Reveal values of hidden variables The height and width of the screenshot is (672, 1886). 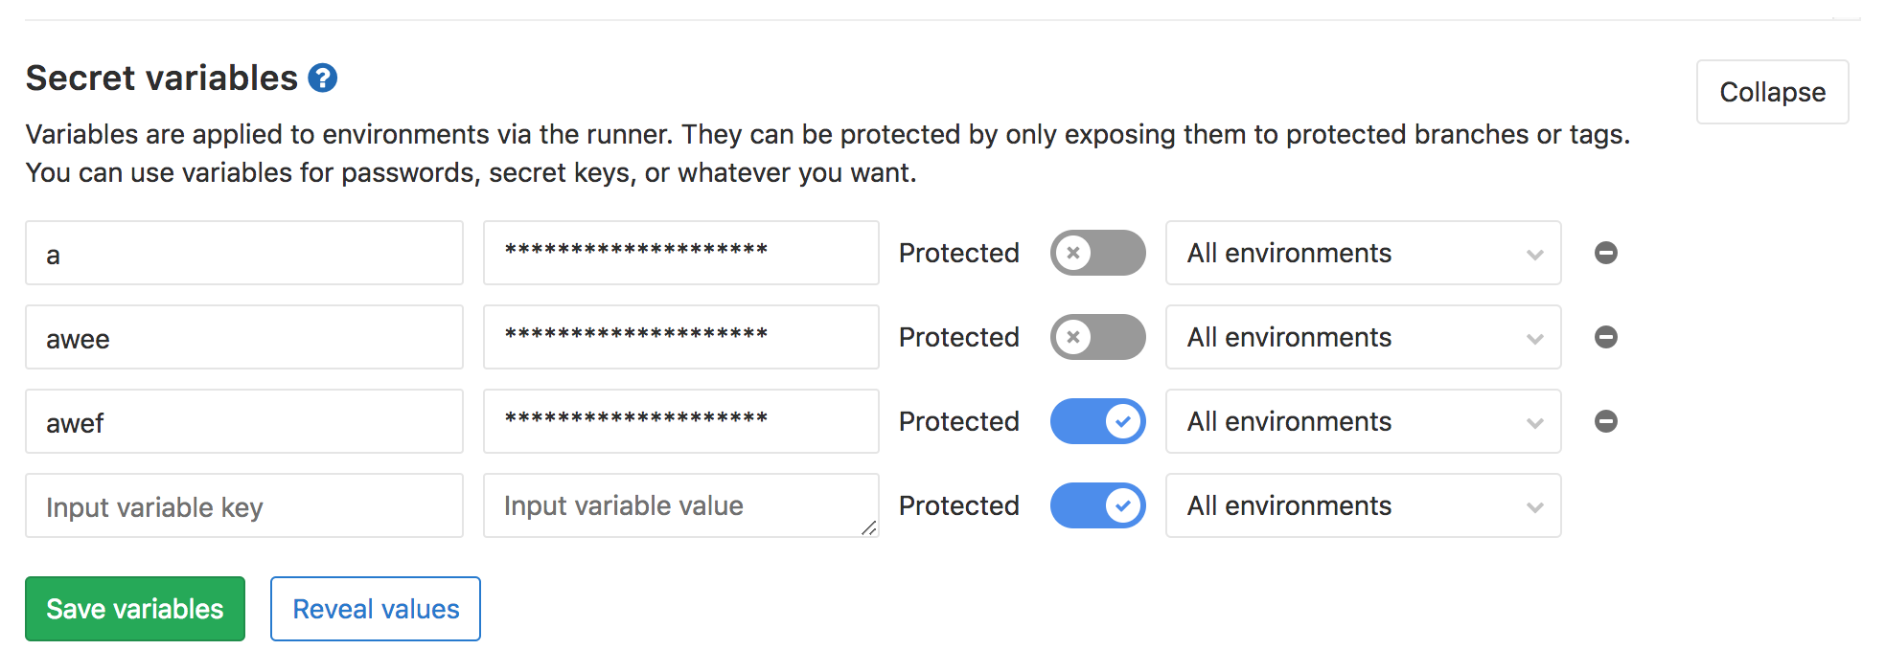click(376, 609)
